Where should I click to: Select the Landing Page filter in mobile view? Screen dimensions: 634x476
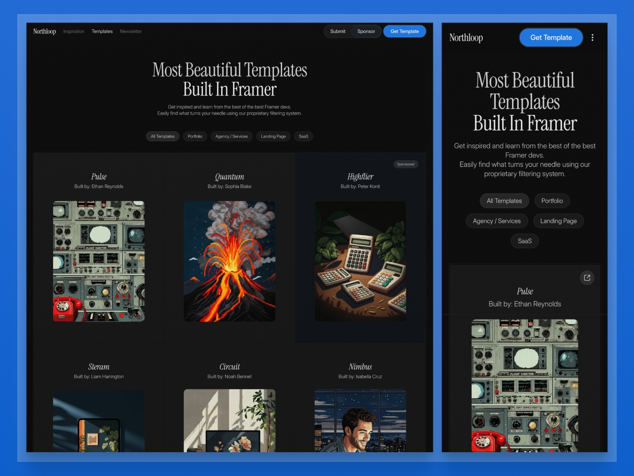point(558,221)
